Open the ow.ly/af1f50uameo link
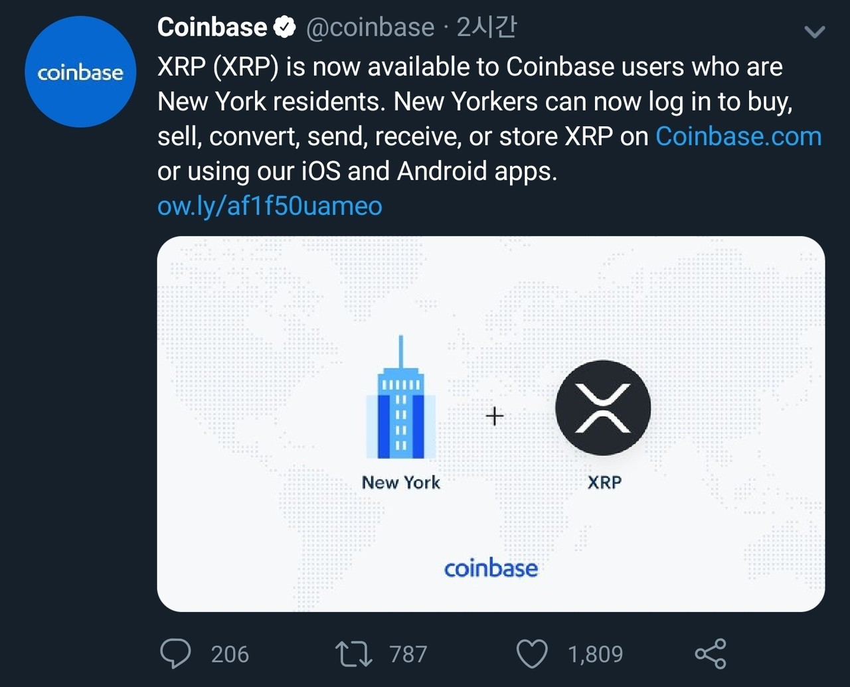Viewport: 850px width, 687px height. (x=269, y=206)
